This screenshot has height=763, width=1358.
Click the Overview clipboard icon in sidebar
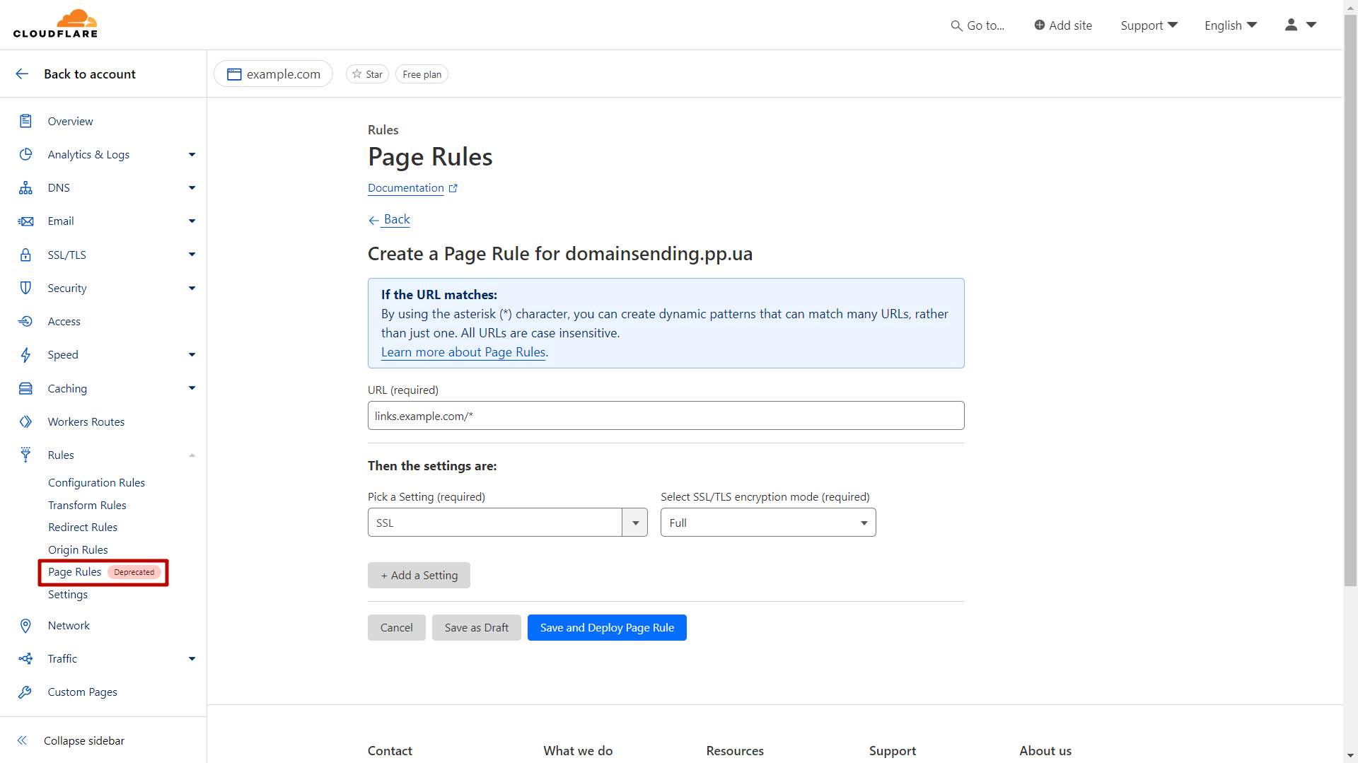25,121
